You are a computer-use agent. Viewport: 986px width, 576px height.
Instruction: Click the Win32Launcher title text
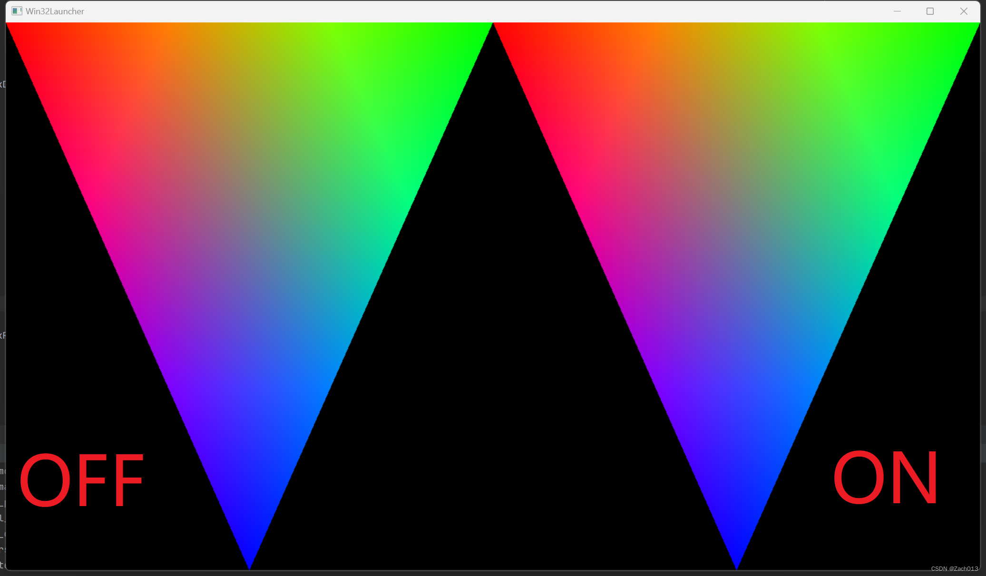[x=55, y=11]
